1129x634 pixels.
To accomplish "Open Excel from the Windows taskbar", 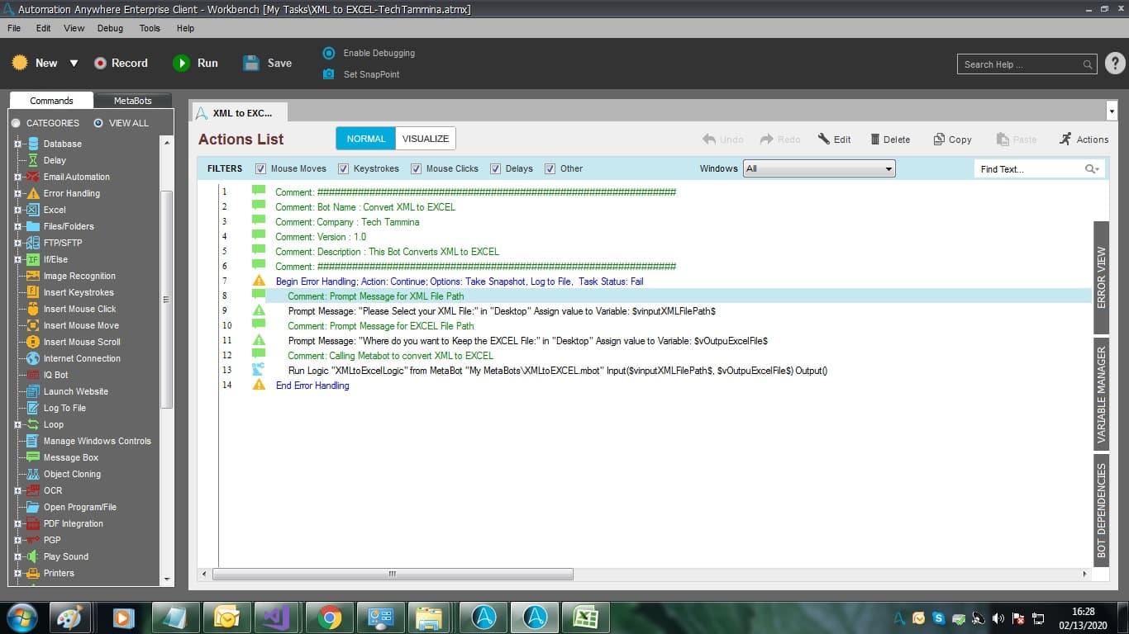I will coord(586,617).
